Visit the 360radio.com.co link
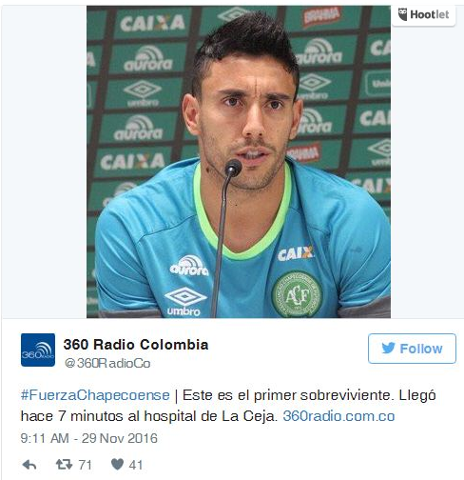The height and width of the screenshot is (480, 464). 338,416
